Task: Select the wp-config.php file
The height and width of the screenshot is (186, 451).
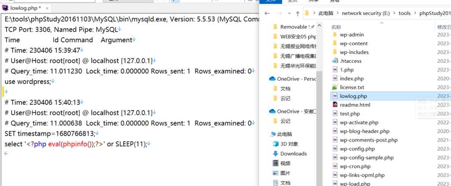Action: (x=357, y=149)
